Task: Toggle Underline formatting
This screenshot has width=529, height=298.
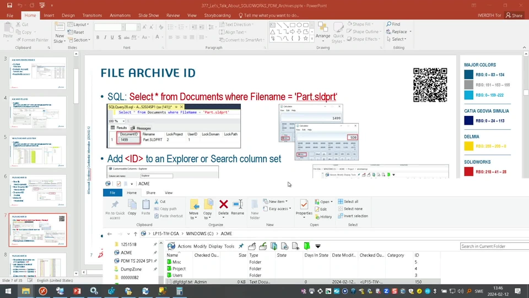Action: pyautogui.click(x=112, y=38)
